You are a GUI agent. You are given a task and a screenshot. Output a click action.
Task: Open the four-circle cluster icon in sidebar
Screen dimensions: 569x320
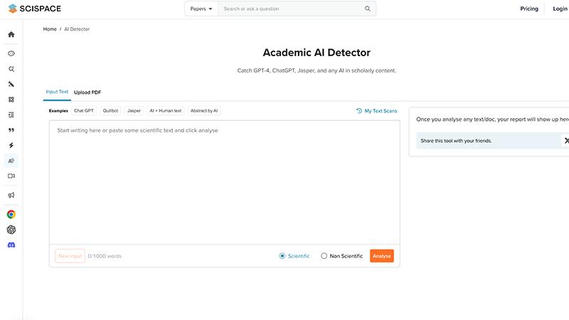(11, 100)
